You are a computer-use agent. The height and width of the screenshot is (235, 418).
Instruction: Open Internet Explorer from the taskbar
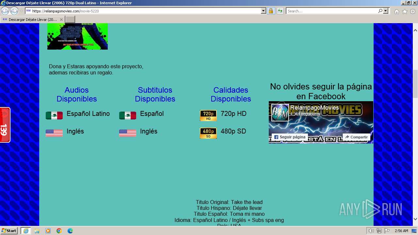26,231
